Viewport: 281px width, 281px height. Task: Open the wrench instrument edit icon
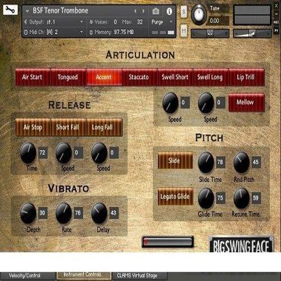[10, 10]
